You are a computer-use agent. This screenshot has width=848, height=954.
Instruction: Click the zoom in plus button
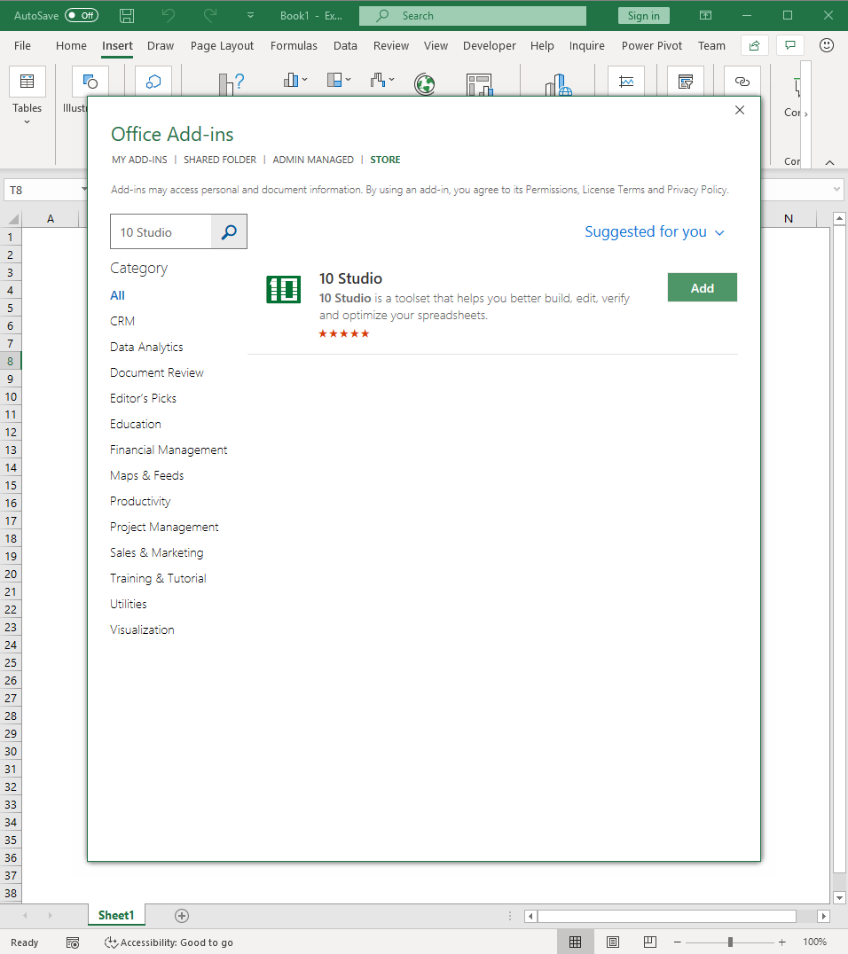tap(782, 942)
